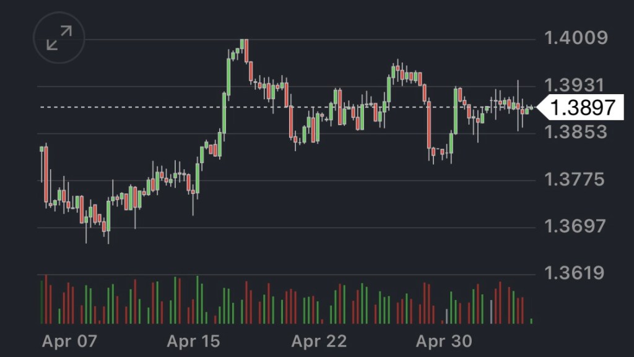
Task: Select the Apr 07 date marker
Action: [x=70, y=341]
